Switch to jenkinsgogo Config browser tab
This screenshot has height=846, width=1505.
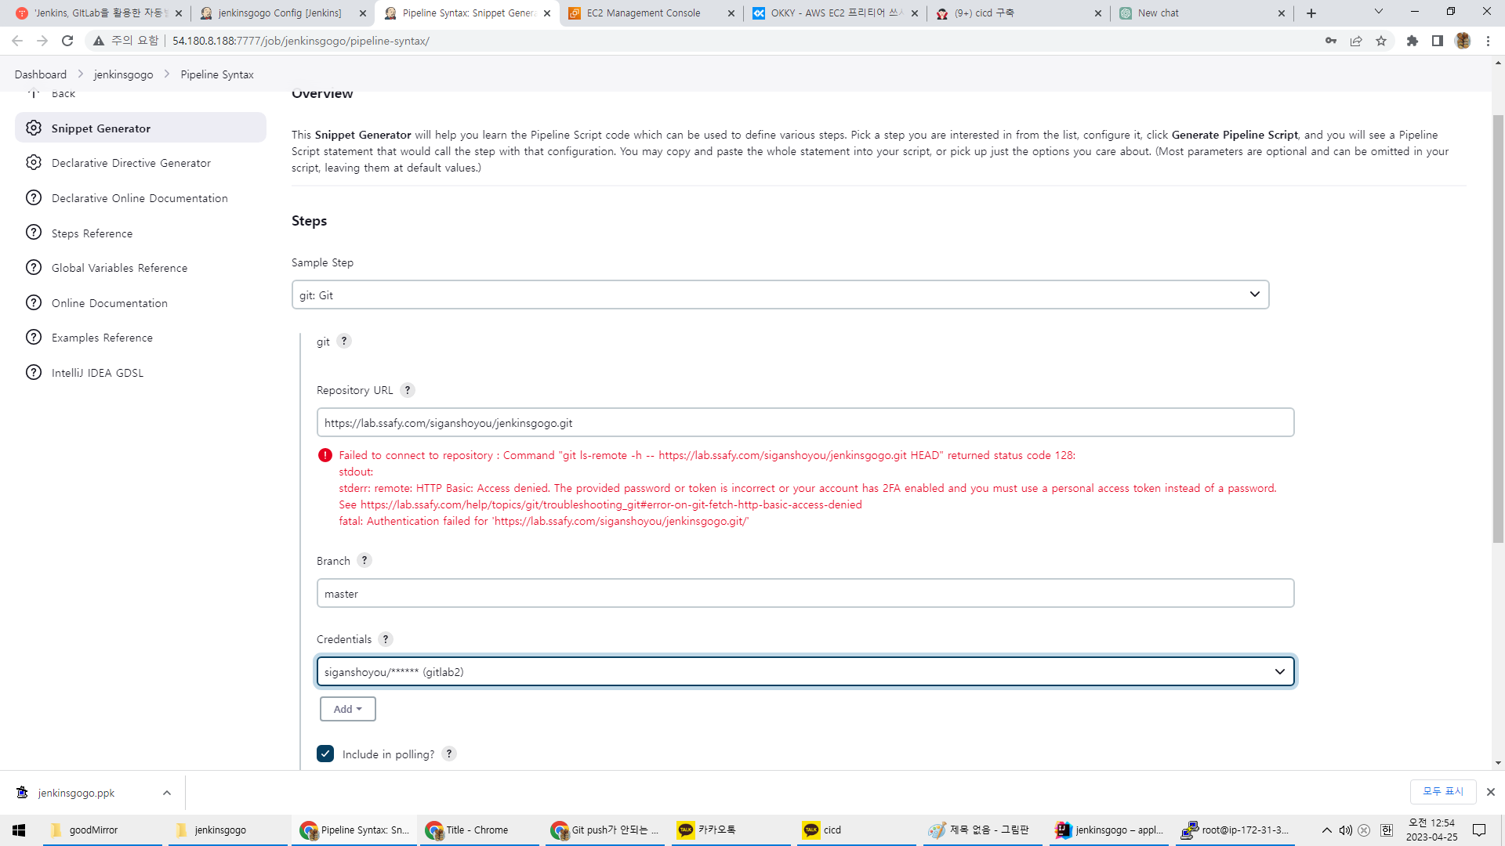[280, 13]
